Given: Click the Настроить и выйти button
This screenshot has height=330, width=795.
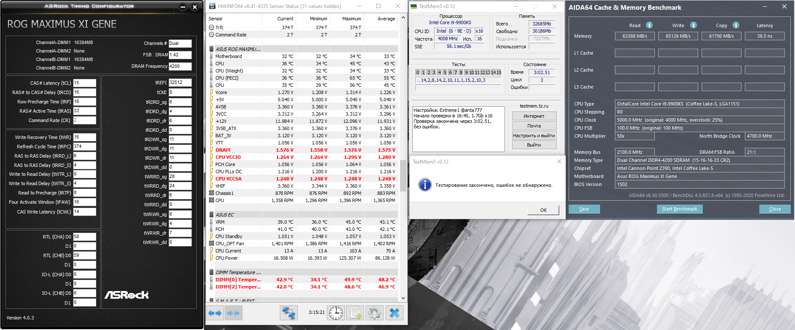Looking at the screenshot, I should coord(534,136).
